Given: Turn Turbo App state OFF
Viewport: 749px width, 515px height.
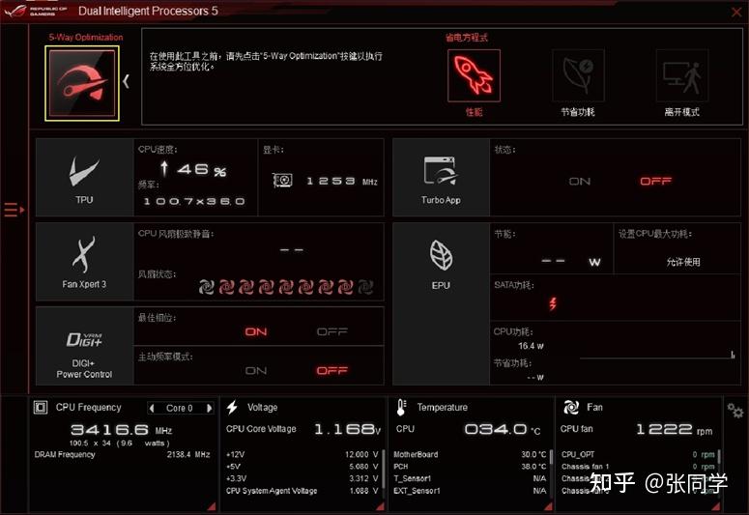Looking at the screenshot, I should pyautogui.click(x=655, y=181).
